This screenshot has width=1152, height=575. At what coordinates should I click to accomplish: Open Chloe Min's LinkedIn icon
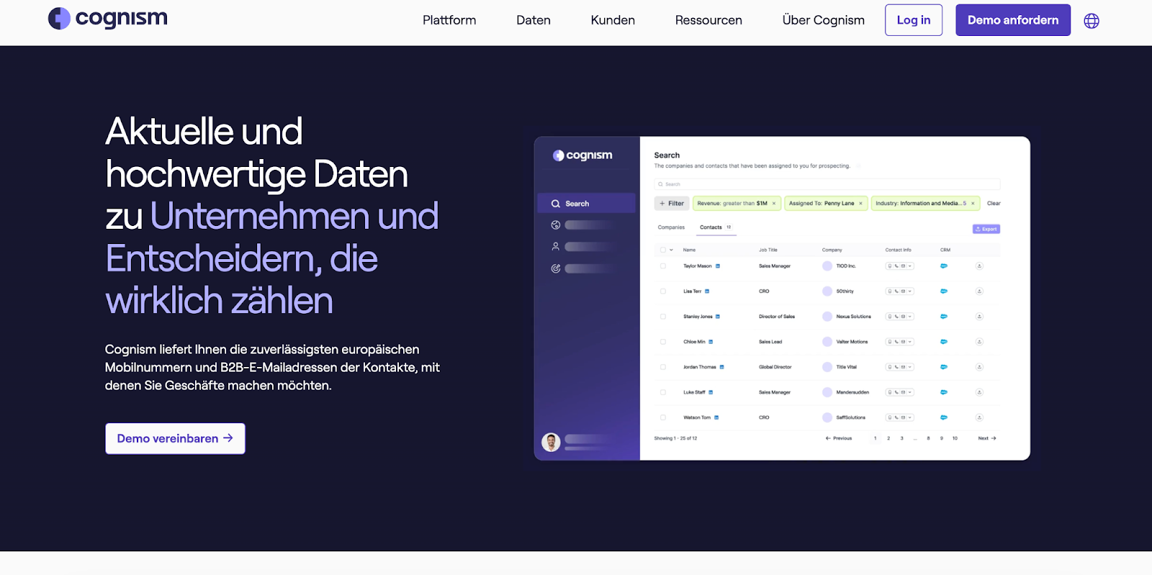tap(711, 342)
